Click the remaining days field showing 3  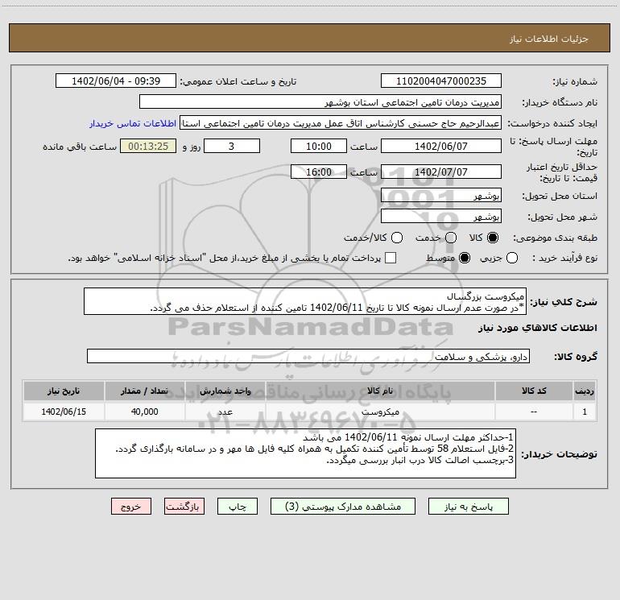[x=232, y=146]
